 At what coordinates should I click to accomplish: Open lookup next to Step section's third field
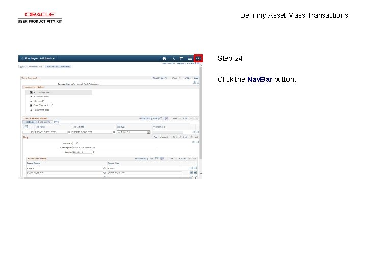point(93,152)
